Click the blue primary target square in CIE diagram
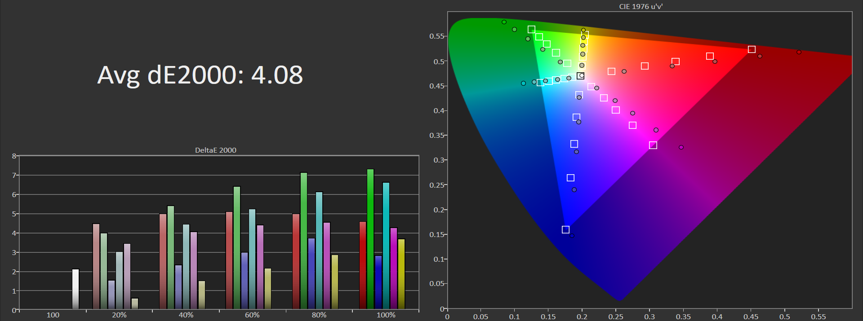 [x=565, y=229]
